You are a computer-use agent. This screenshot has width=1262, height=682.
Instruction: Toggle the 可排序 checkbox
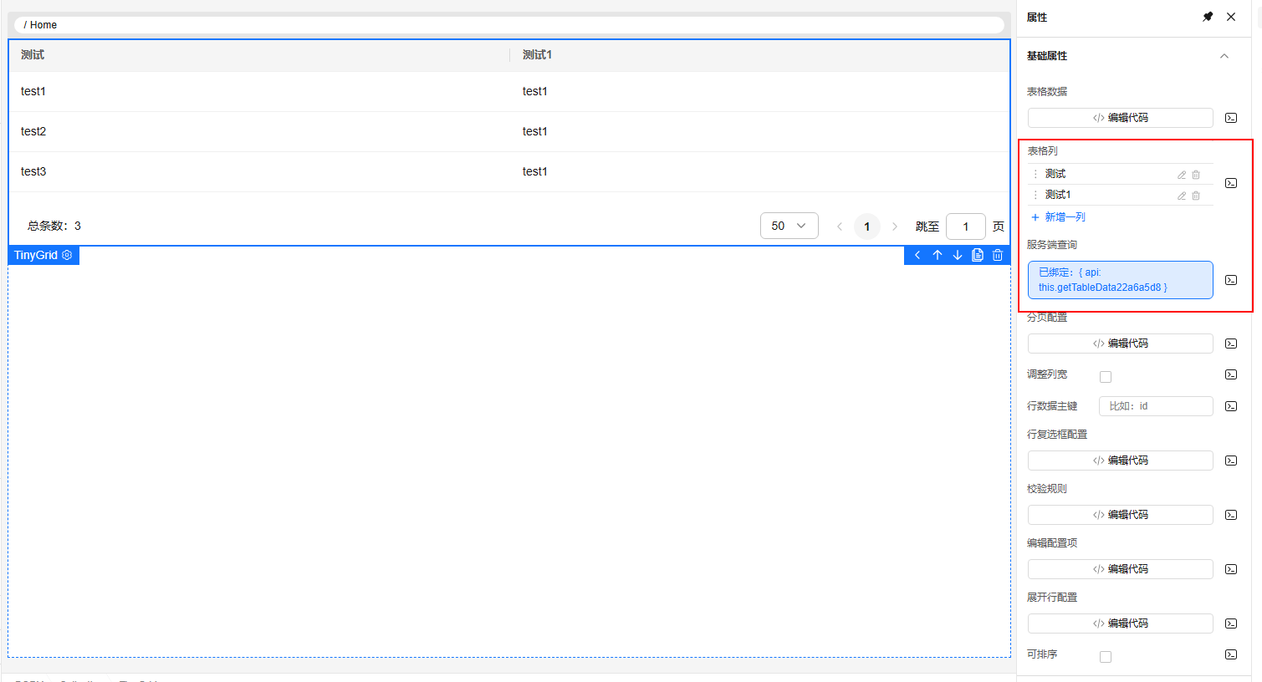tap(1106, 657)
